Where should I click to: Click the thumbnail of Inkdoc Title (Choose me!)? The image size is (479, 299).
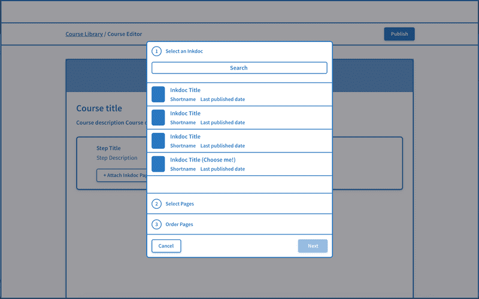click(158, 164)
